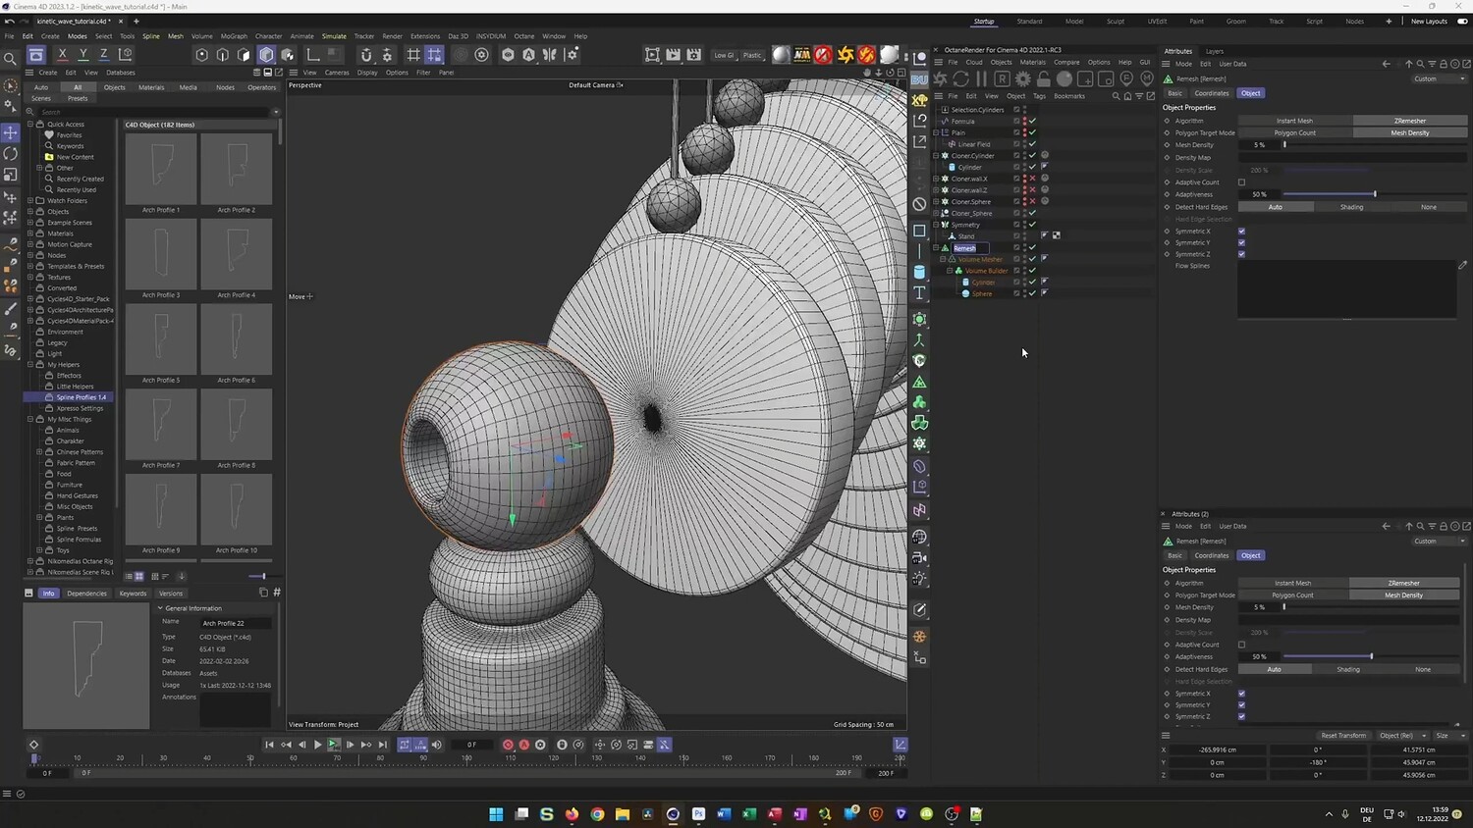
Task: Click the Reset Transform button
Action: (x=1343, y=736)
